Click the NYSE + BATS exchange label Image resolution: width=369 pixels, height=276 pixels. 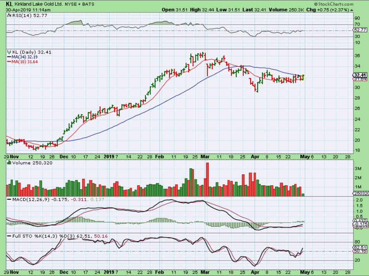80,4
